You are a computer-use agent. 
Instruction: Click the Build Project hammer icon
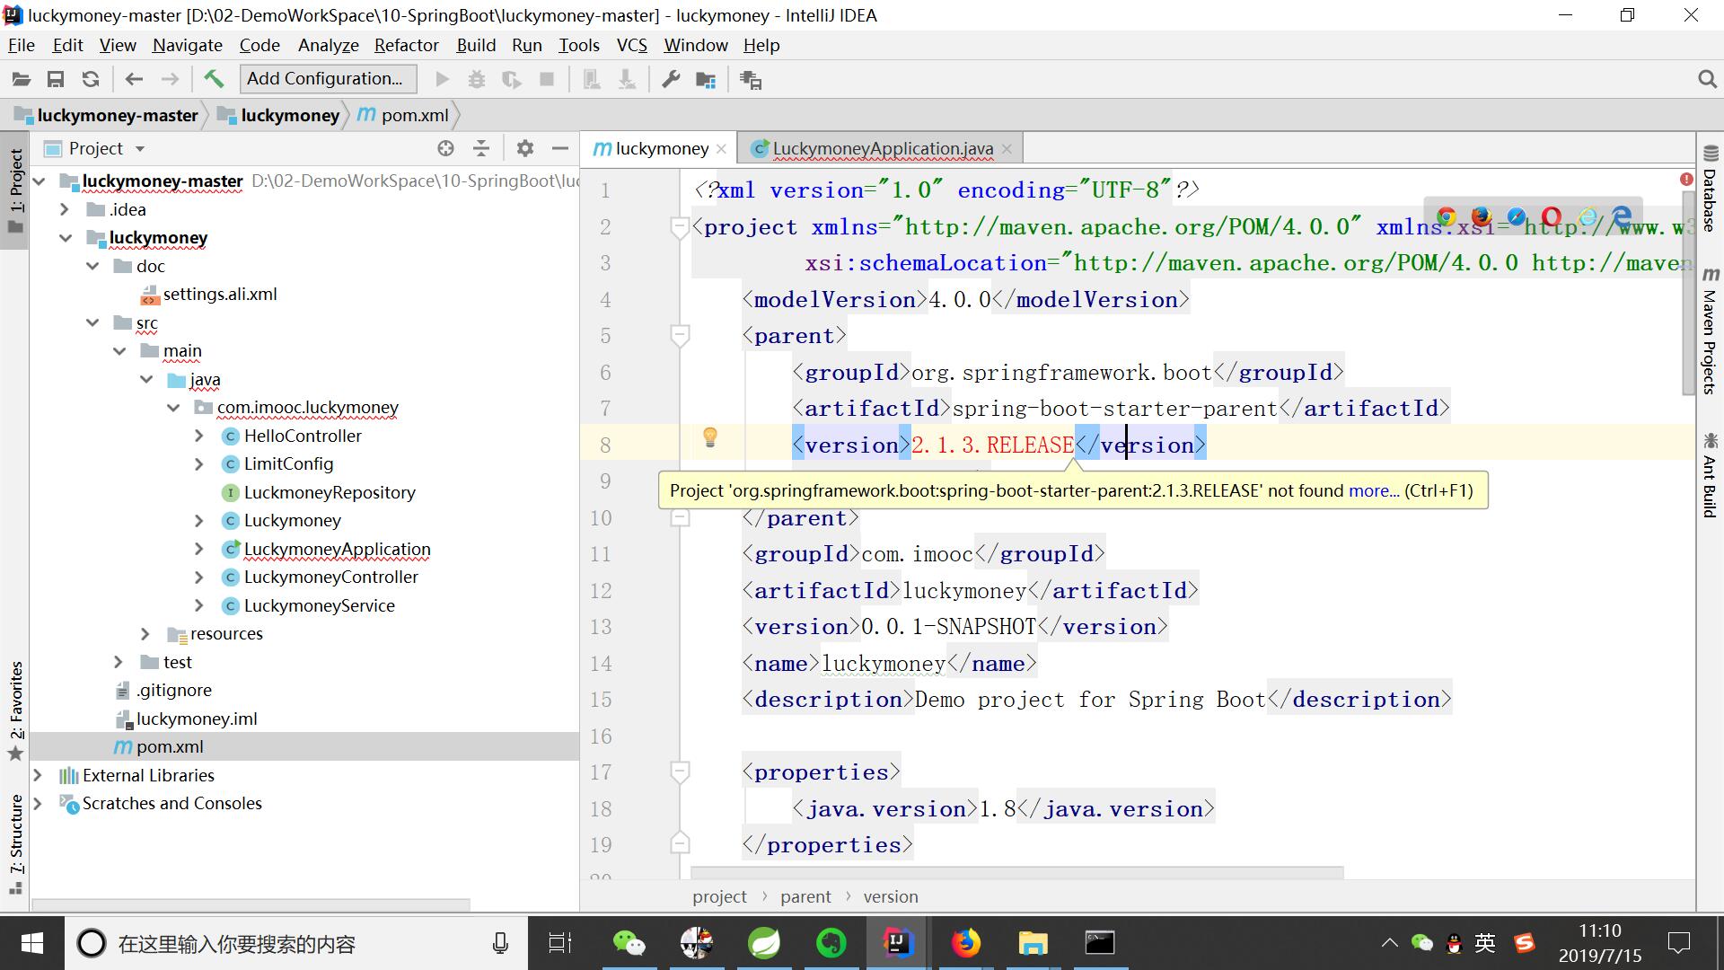pos(214,79)
